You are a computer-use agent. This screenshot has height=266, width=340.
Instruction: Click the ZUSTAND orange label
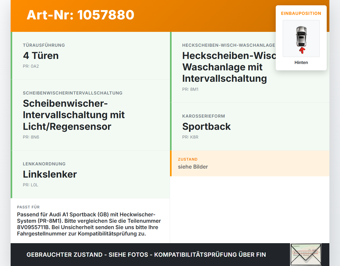(188, 159)
